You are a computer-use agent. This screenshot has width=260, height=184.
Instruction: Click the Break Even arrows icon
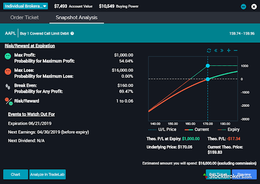[8, 87]
